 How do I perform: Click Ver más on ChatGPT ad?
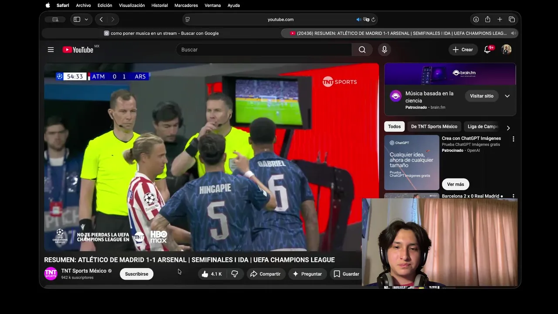point(456,184)
